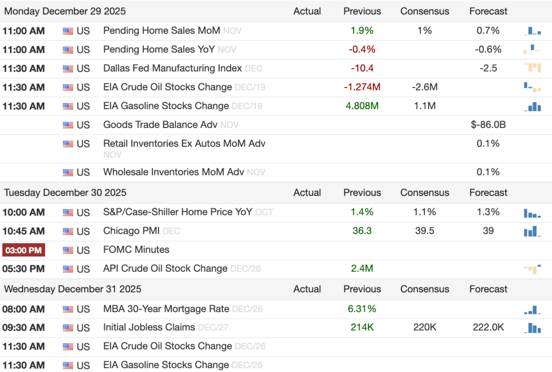
Task: Click the US country link for Chicago PMI
Action: [x=83, y=231]
